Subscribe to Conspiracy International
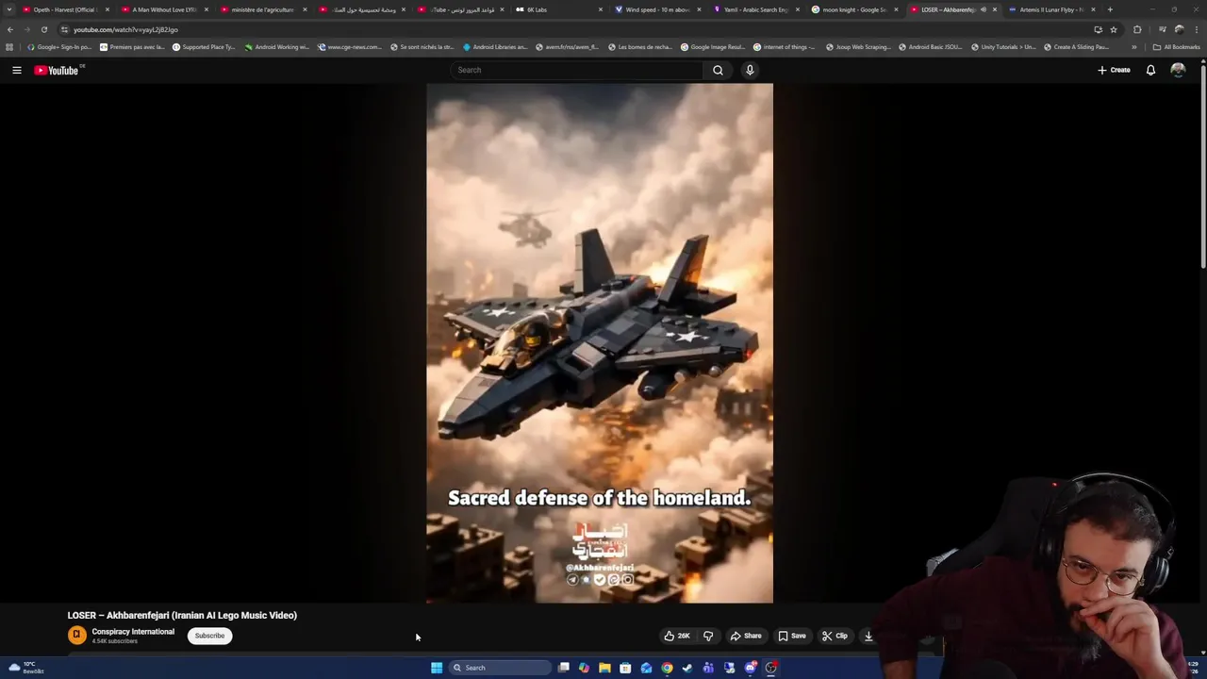Viewport: 1207px width, 679px height. (209, 636)
